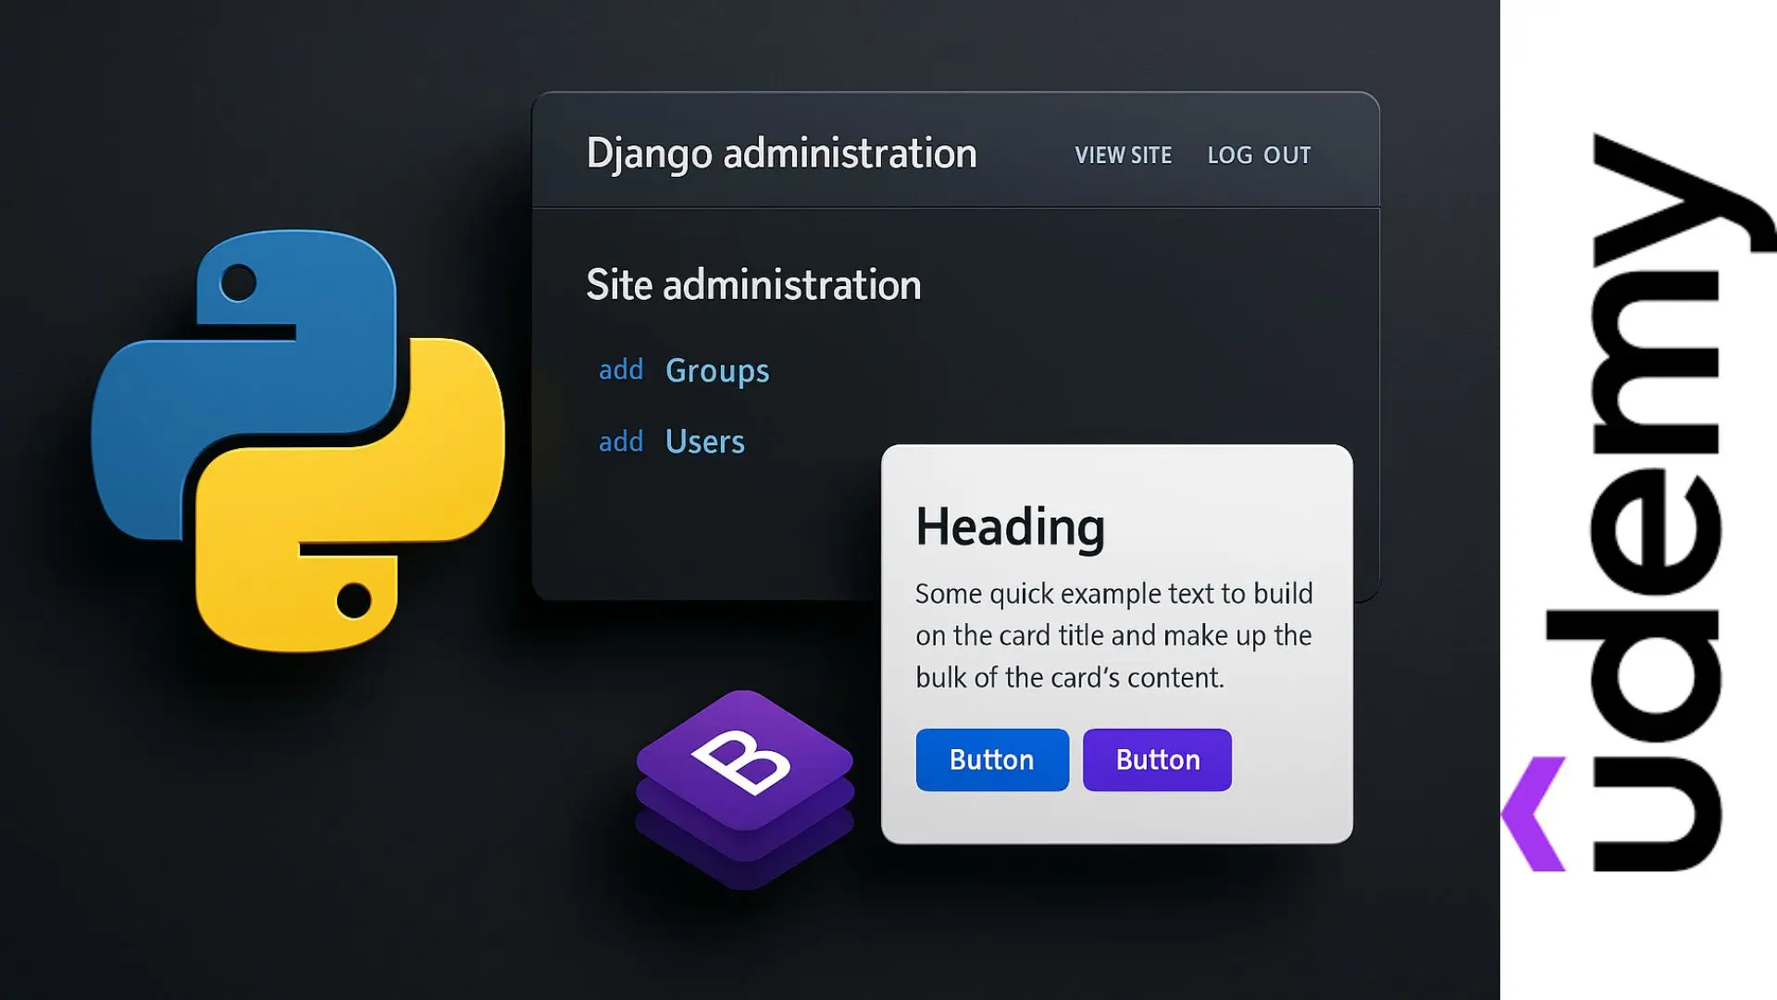Open the VIEW SITE link
Screen dimensions: 1777x1000
1123,155
